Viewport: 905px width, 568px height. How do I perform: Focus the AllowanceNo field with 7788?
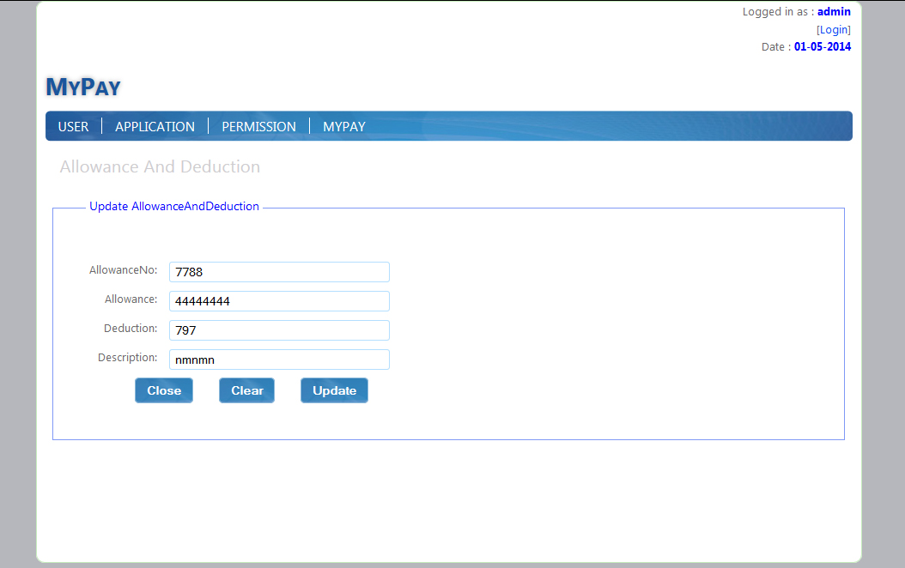tap(279, 272)
